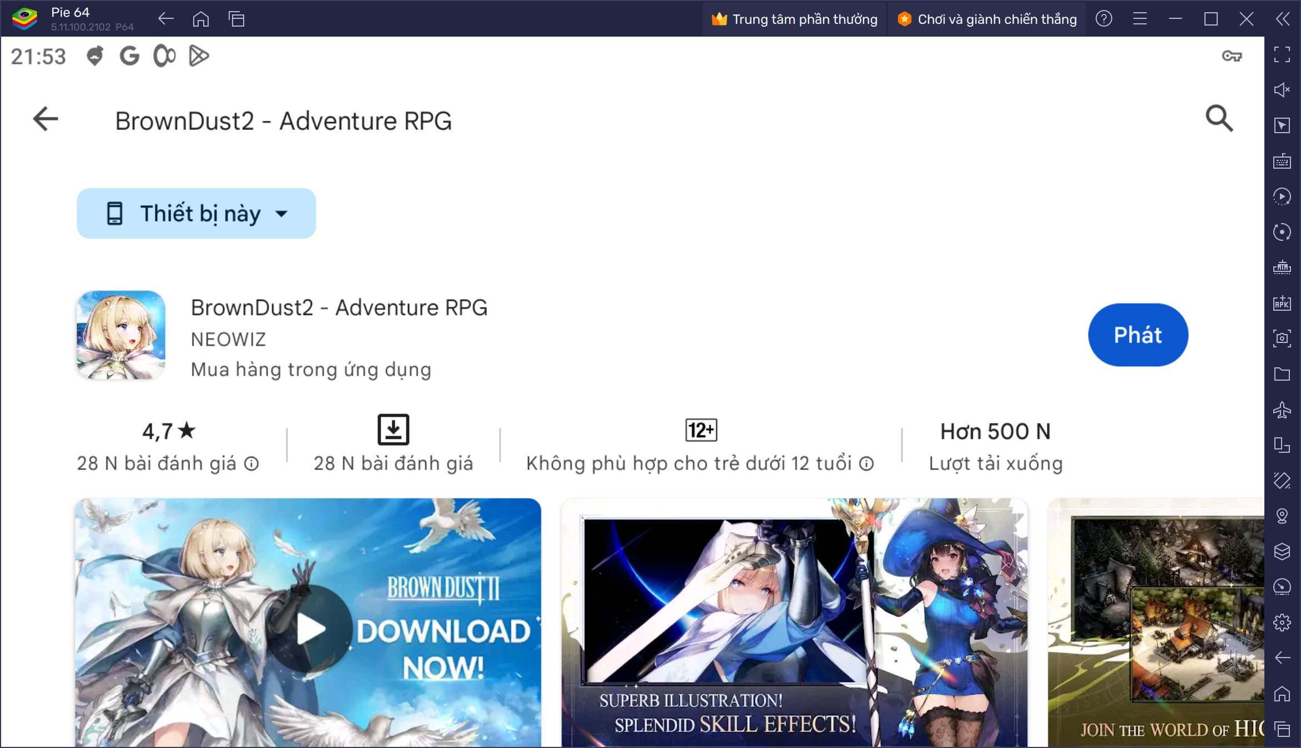This screenshot has height=748, width=1301.
Task: Click Google G icon in status bar
Action: tap(129, 56)
